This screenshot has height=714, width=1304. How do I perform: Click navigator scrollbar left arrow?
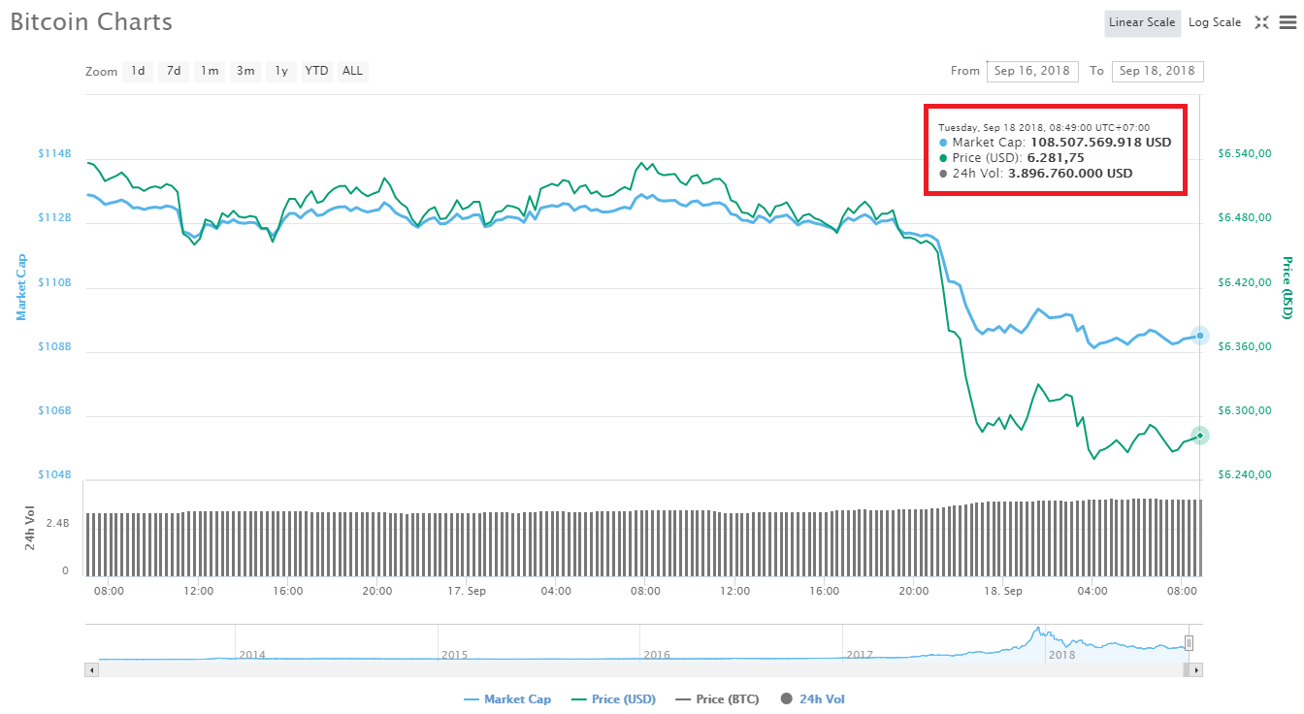tap(92, 669)
